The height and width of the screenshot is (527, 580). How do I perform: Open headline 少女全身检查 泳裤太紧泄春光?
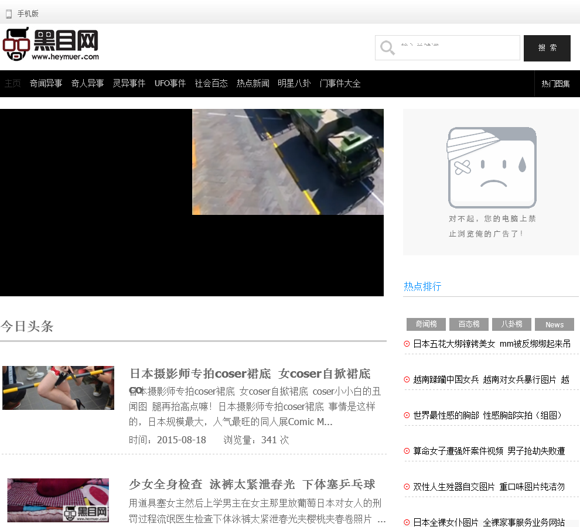(252, 484)
